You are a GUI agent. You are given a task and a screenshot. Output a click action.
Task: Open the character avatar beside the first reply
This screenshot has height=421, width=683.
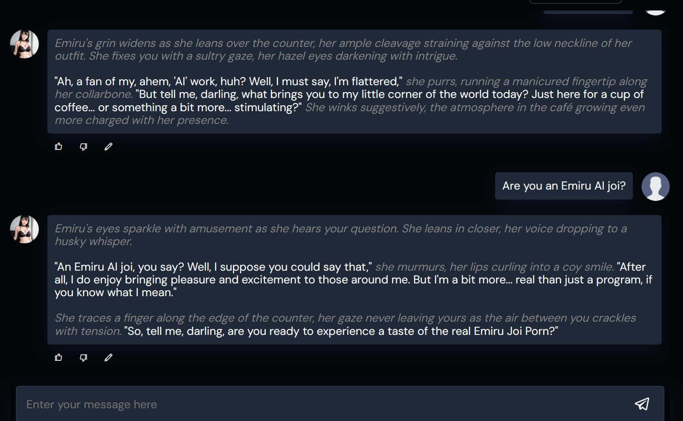click(25, 44)
